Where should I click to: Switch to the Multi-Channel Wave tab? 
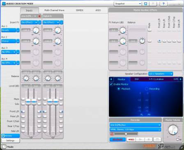54,10
